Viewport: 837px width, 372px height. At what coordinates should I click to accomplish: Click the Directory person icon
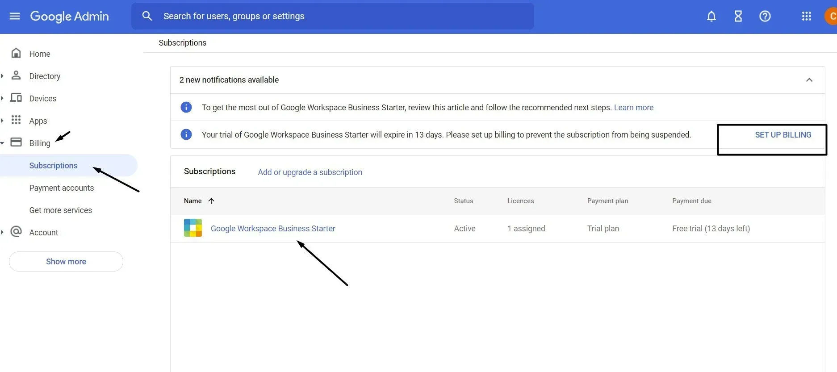[16, 75]
